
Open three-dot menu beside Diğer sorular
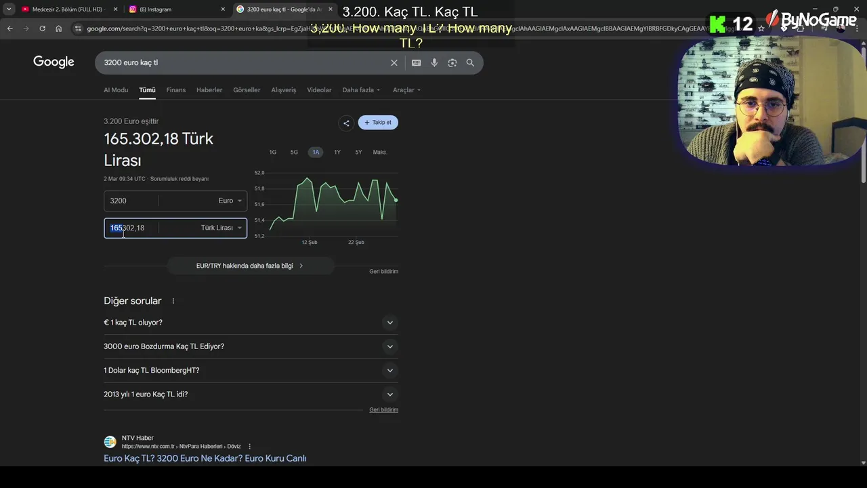coord(173,301)
